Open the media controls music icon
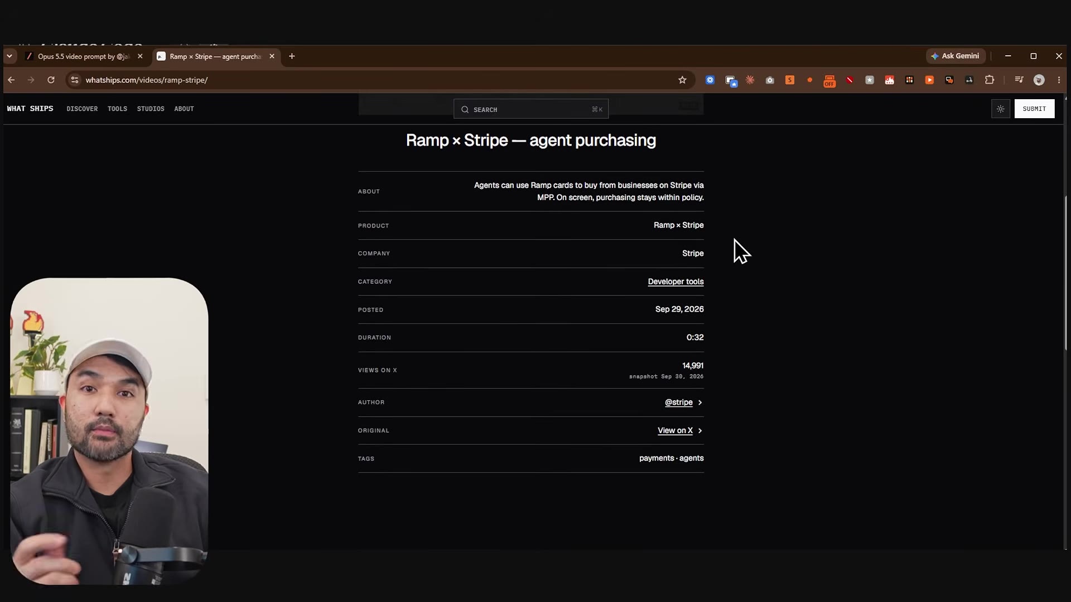Image resolution: width=1071 pixels, height=602 pixels. click(x=1019, y=80)
